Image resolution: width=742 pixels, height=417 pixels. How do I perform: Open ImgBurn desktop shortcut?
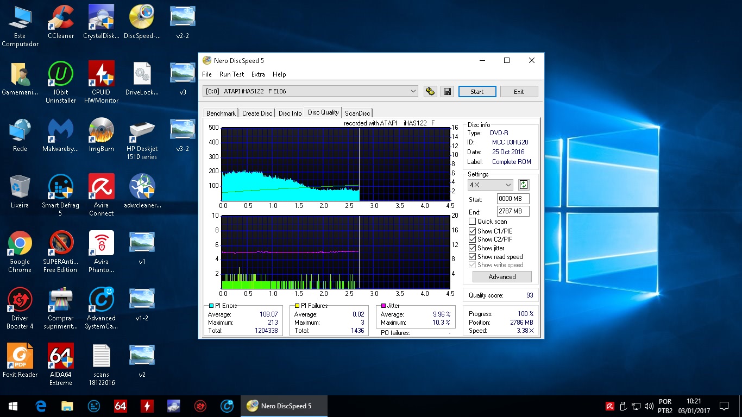click(101, 135)
